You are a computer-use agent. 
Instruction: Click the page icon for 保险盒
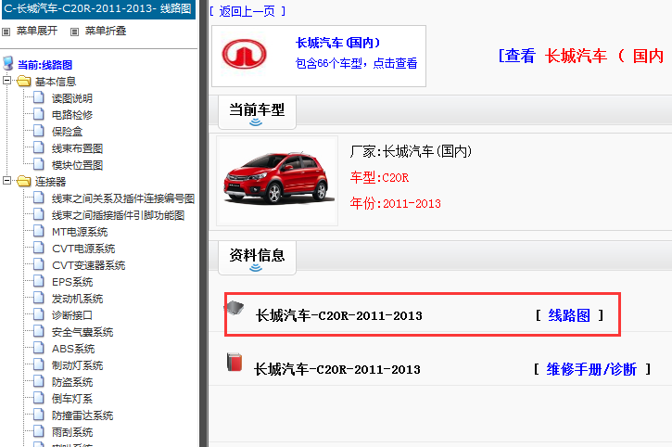(x=39, y=131)
